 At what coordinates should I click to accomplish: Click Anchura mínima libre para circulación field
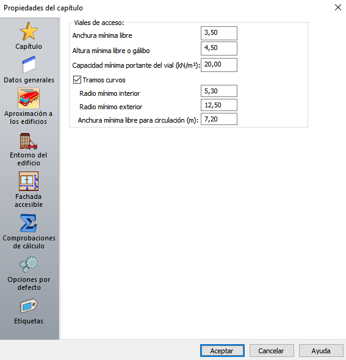pyautogui.click(x=219, y=119)
